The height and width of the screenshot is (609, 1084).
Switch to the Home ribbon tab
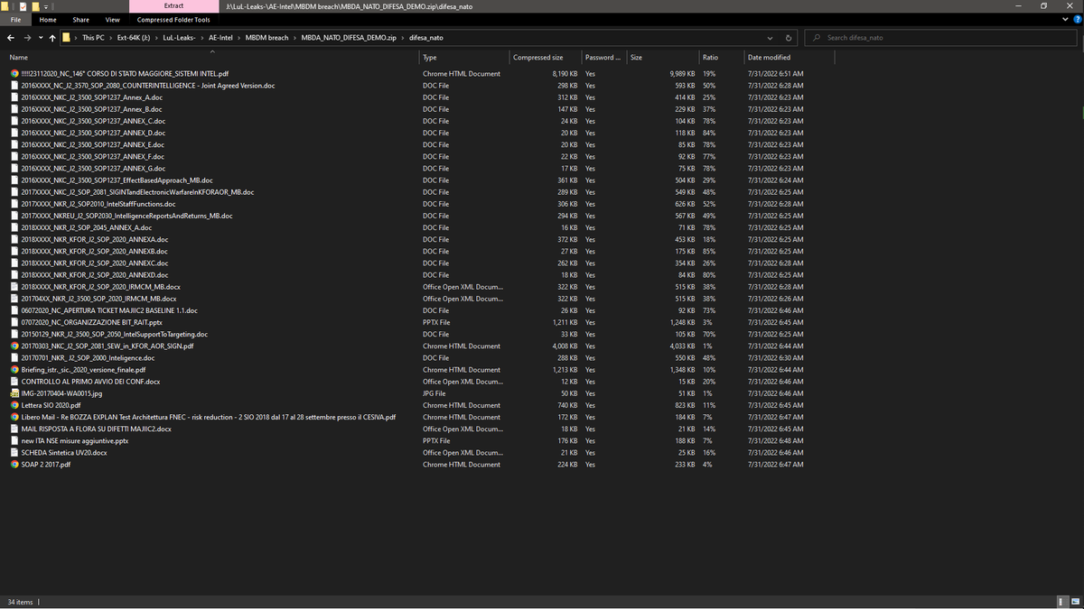pyautogui.click(x=48, y=19)
